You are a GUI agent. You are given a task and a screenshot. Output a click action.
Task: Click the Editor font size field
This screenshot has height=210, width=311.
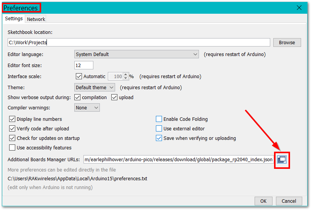(84, 65)
